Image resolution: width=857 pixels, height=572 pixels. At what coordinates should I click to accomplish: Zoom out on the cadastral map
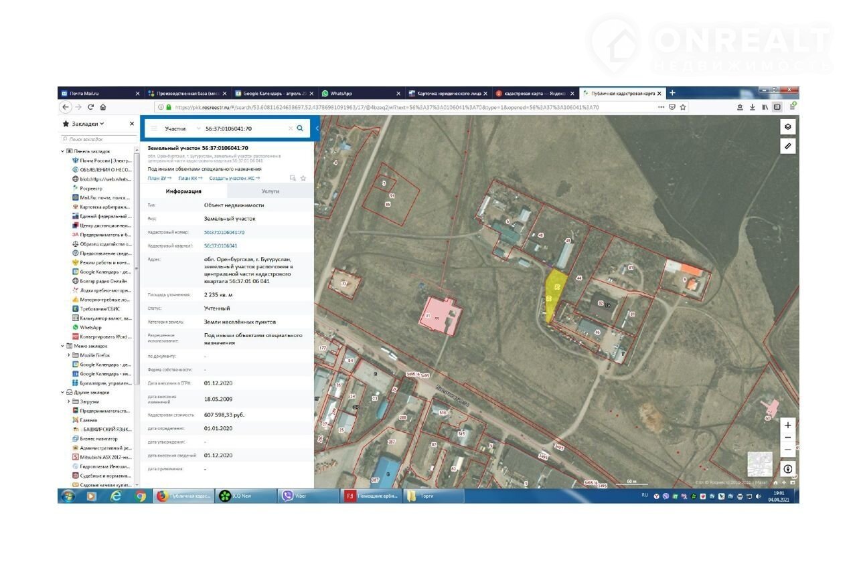pos(787,450)
